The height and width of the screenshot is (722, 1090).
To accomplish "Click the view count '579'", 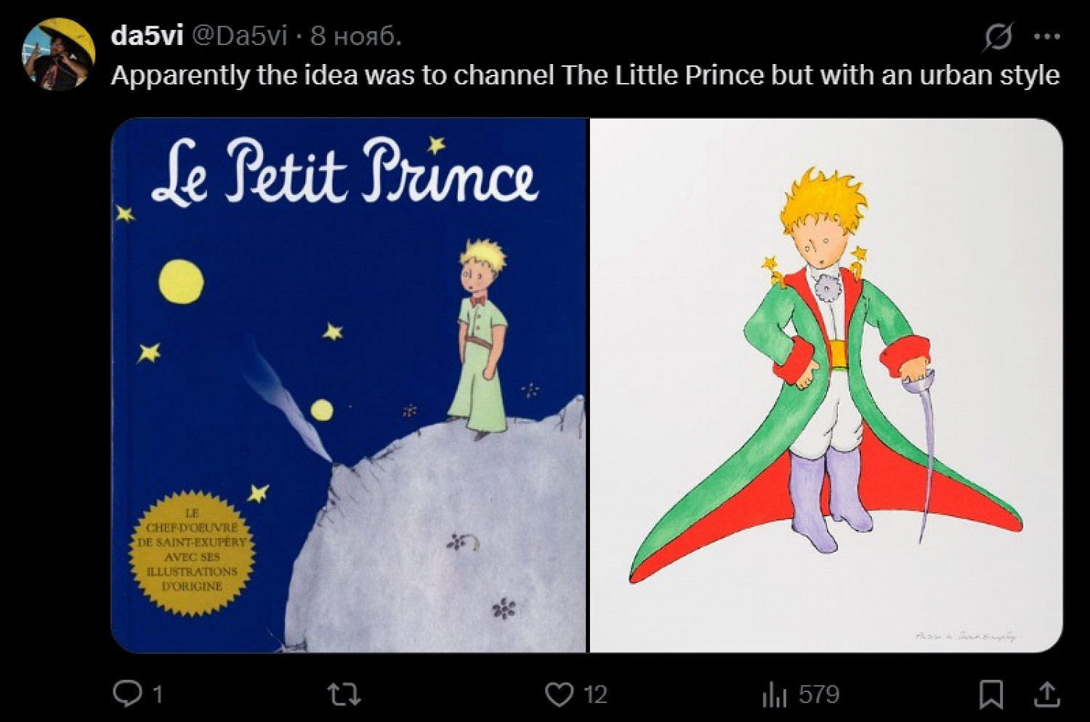I will pos(819,694).
